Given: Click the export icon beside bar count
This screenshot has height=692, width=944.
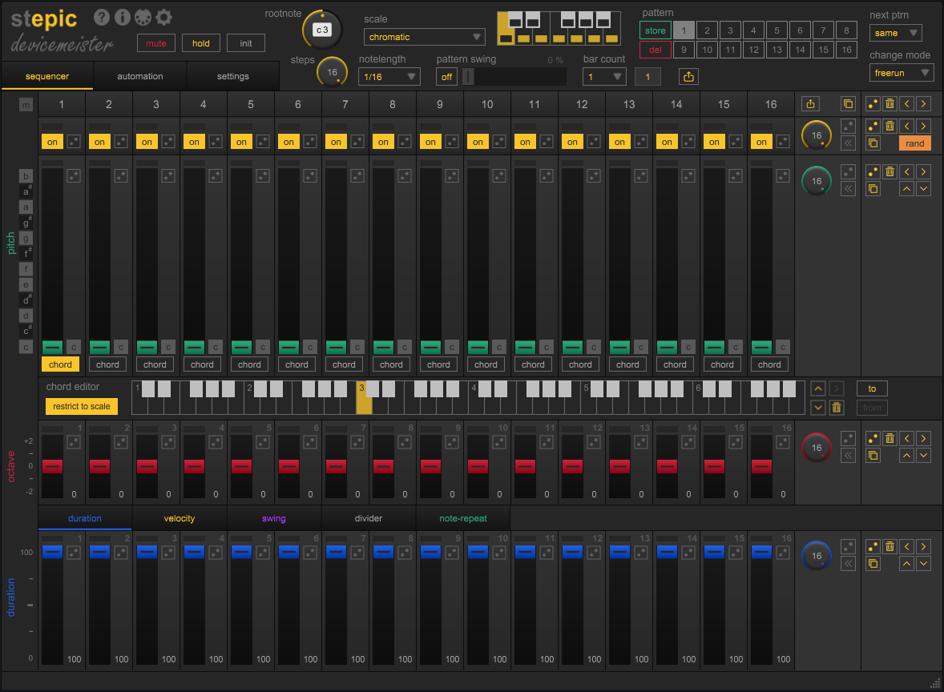Looking at the screenshot, I should coord(688,77).
